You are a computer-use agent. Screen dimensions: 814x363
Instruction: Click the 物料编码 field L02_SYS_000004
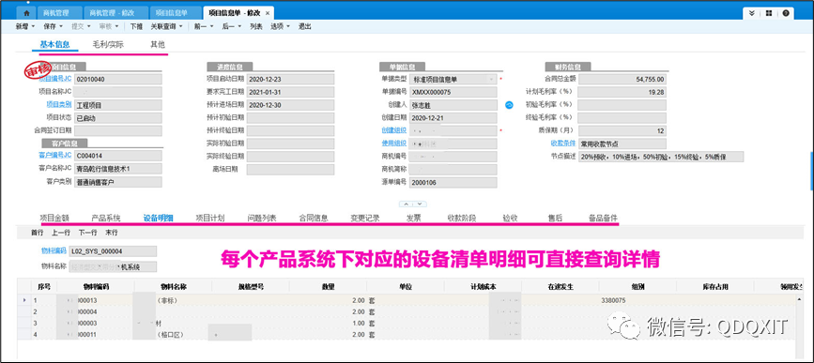click(x=113, y=251)
